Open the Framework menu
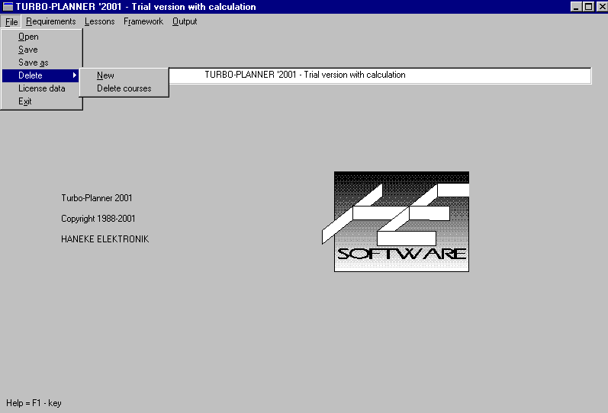 pos(143,21)
